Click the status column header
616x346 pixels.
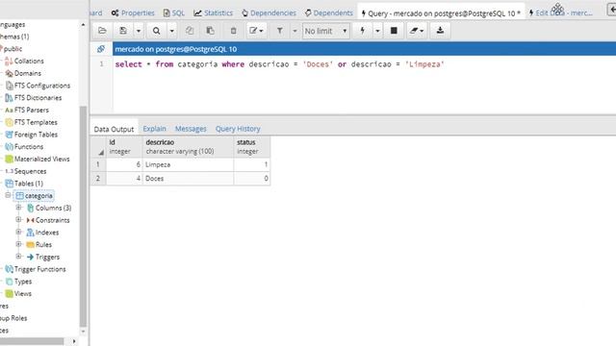pyautogui.click(x=252, y=147)
